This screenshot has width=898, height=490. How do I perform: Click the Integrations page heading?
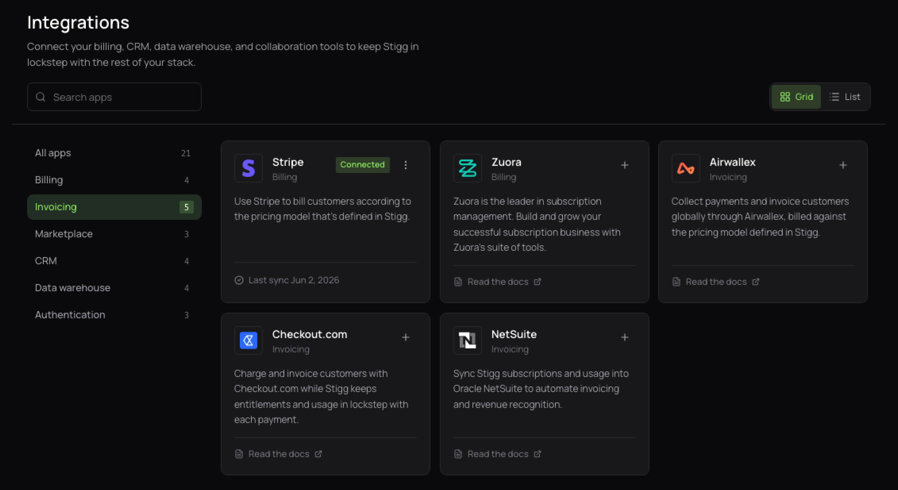(79, 22)
